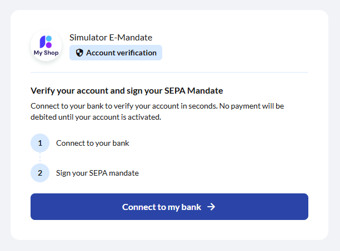Click the My Shop logo

(x=46, y=45)
